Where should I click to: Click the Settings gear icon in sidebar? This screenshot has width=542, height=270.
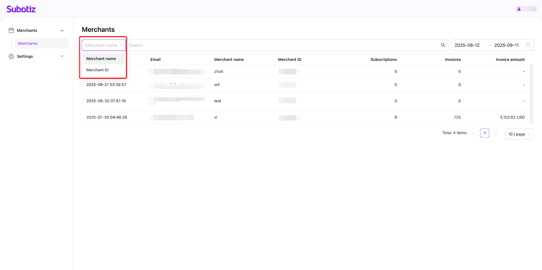point(11,57)
